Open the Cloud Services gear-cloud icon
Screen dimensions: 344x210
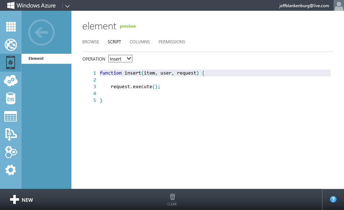[11, 81]
